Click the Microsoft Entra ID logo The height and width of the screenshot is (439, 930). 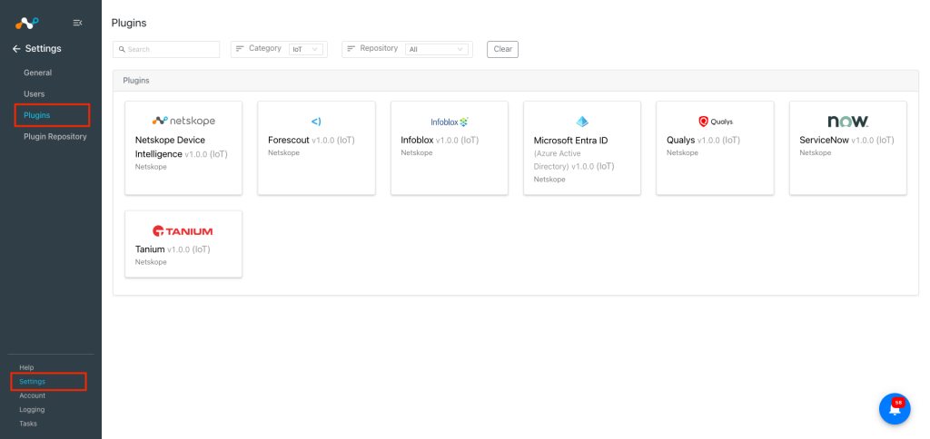tap(582, 122)
